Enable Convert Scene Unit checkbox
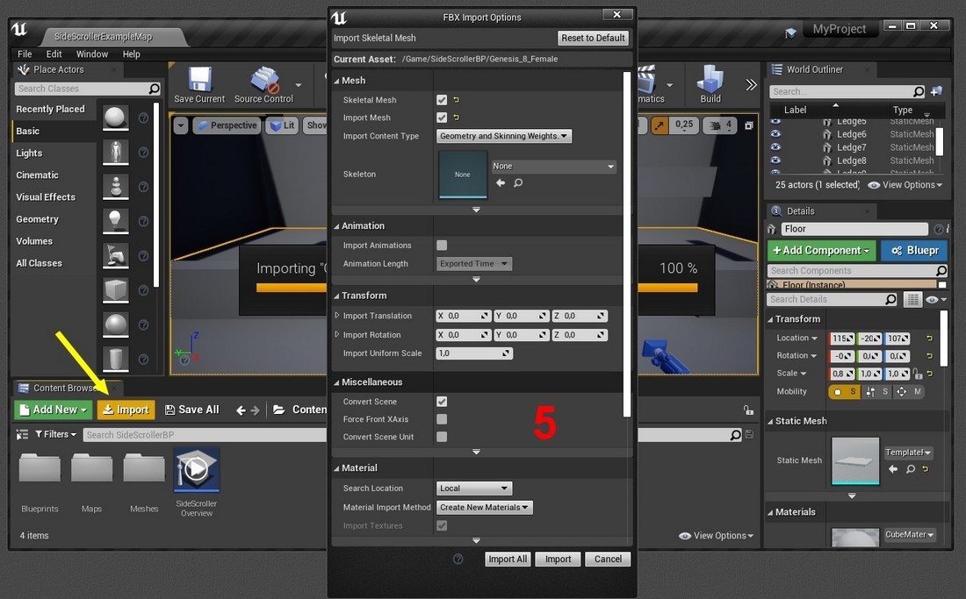The height and width of the screenshot is (599, 966). click(442, 437)
